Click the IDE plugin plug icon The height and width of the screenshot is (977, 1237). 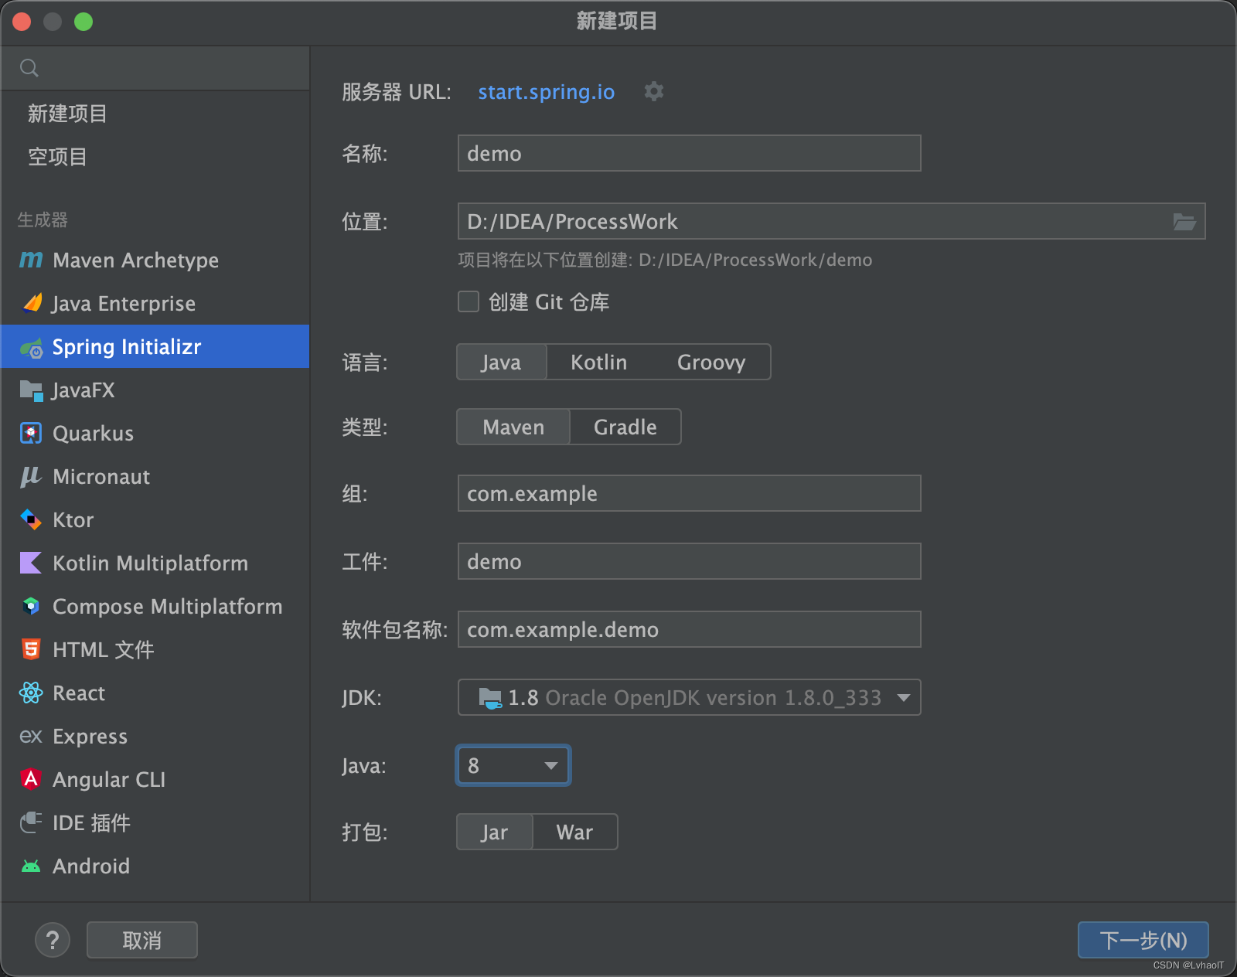(31, 822)
